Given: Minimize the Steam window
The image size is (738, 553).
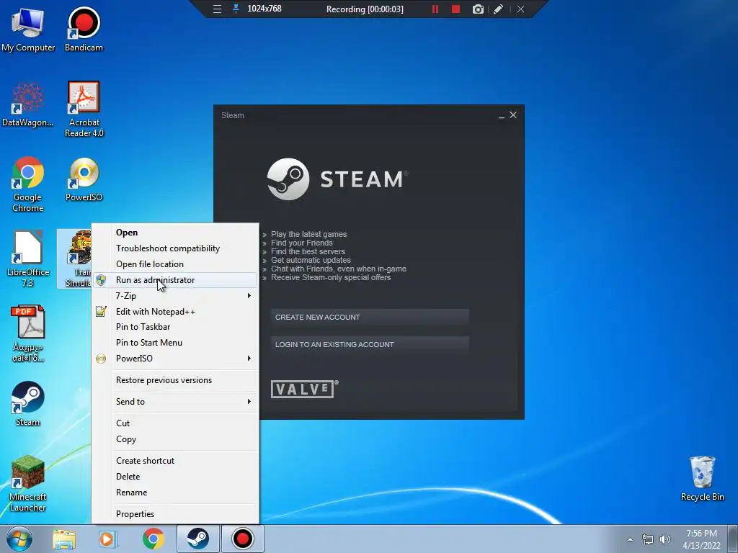Looking at the screenshot, I should pyautogui.click(x=502, y=116).
